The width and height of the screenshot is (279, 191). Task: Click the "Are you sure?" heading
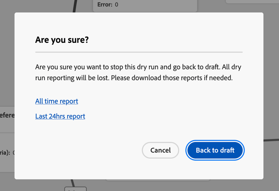(x=62, y=40)
